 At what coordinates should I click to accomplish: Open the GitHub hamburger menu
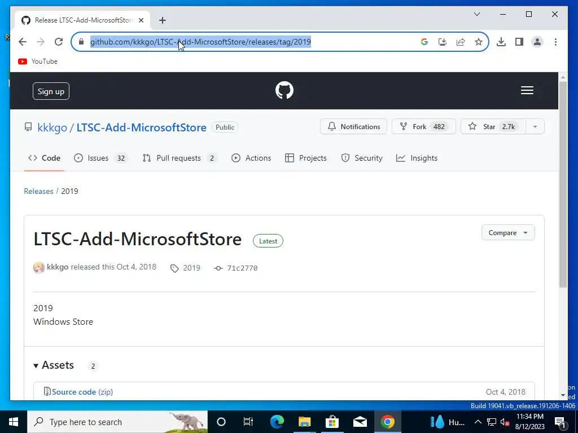527,90
